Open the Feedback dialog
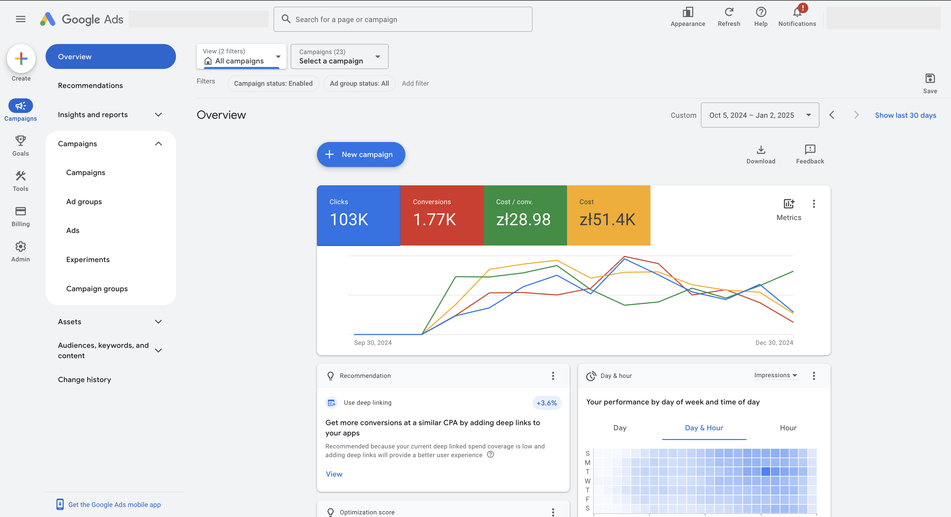Viewport: 951px width, 517px height. [810, 154]
